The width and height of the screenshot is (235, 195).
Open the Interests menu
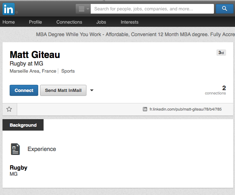(129, 22)
